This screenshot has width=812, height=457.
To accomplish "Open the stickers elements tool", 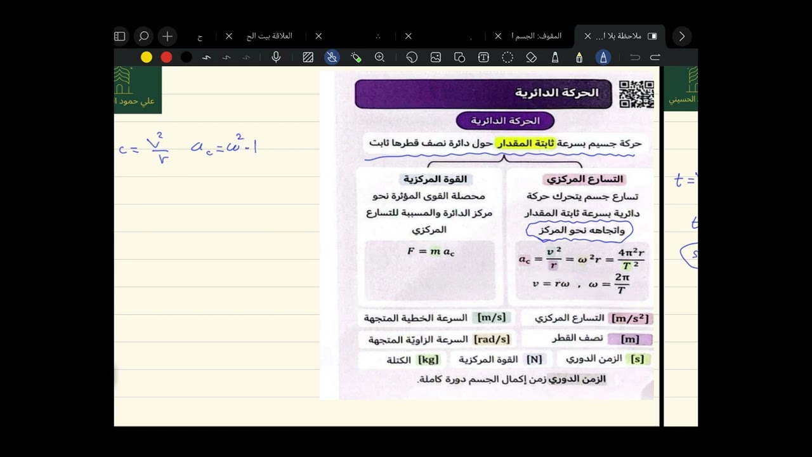I will pos(412,57).
